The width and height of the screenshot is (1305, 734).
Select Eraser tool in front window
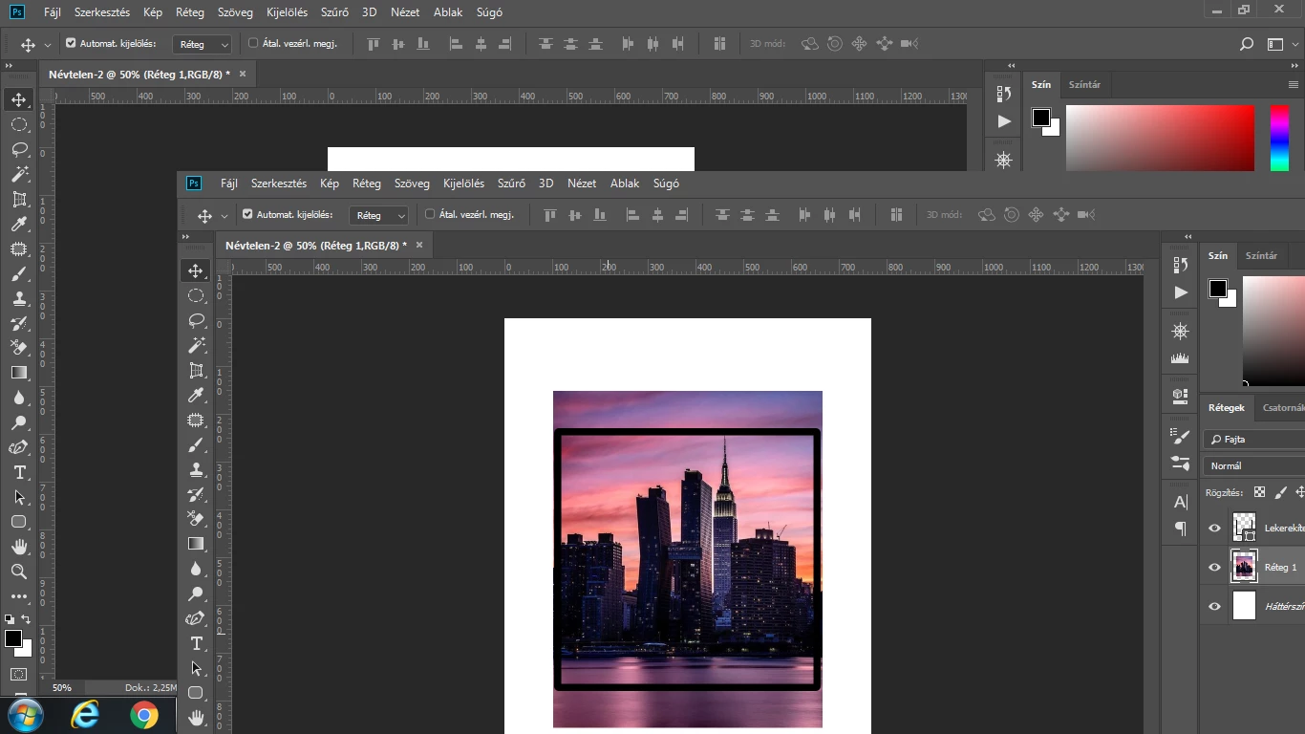pyautogui.click(x=196, y=519)
